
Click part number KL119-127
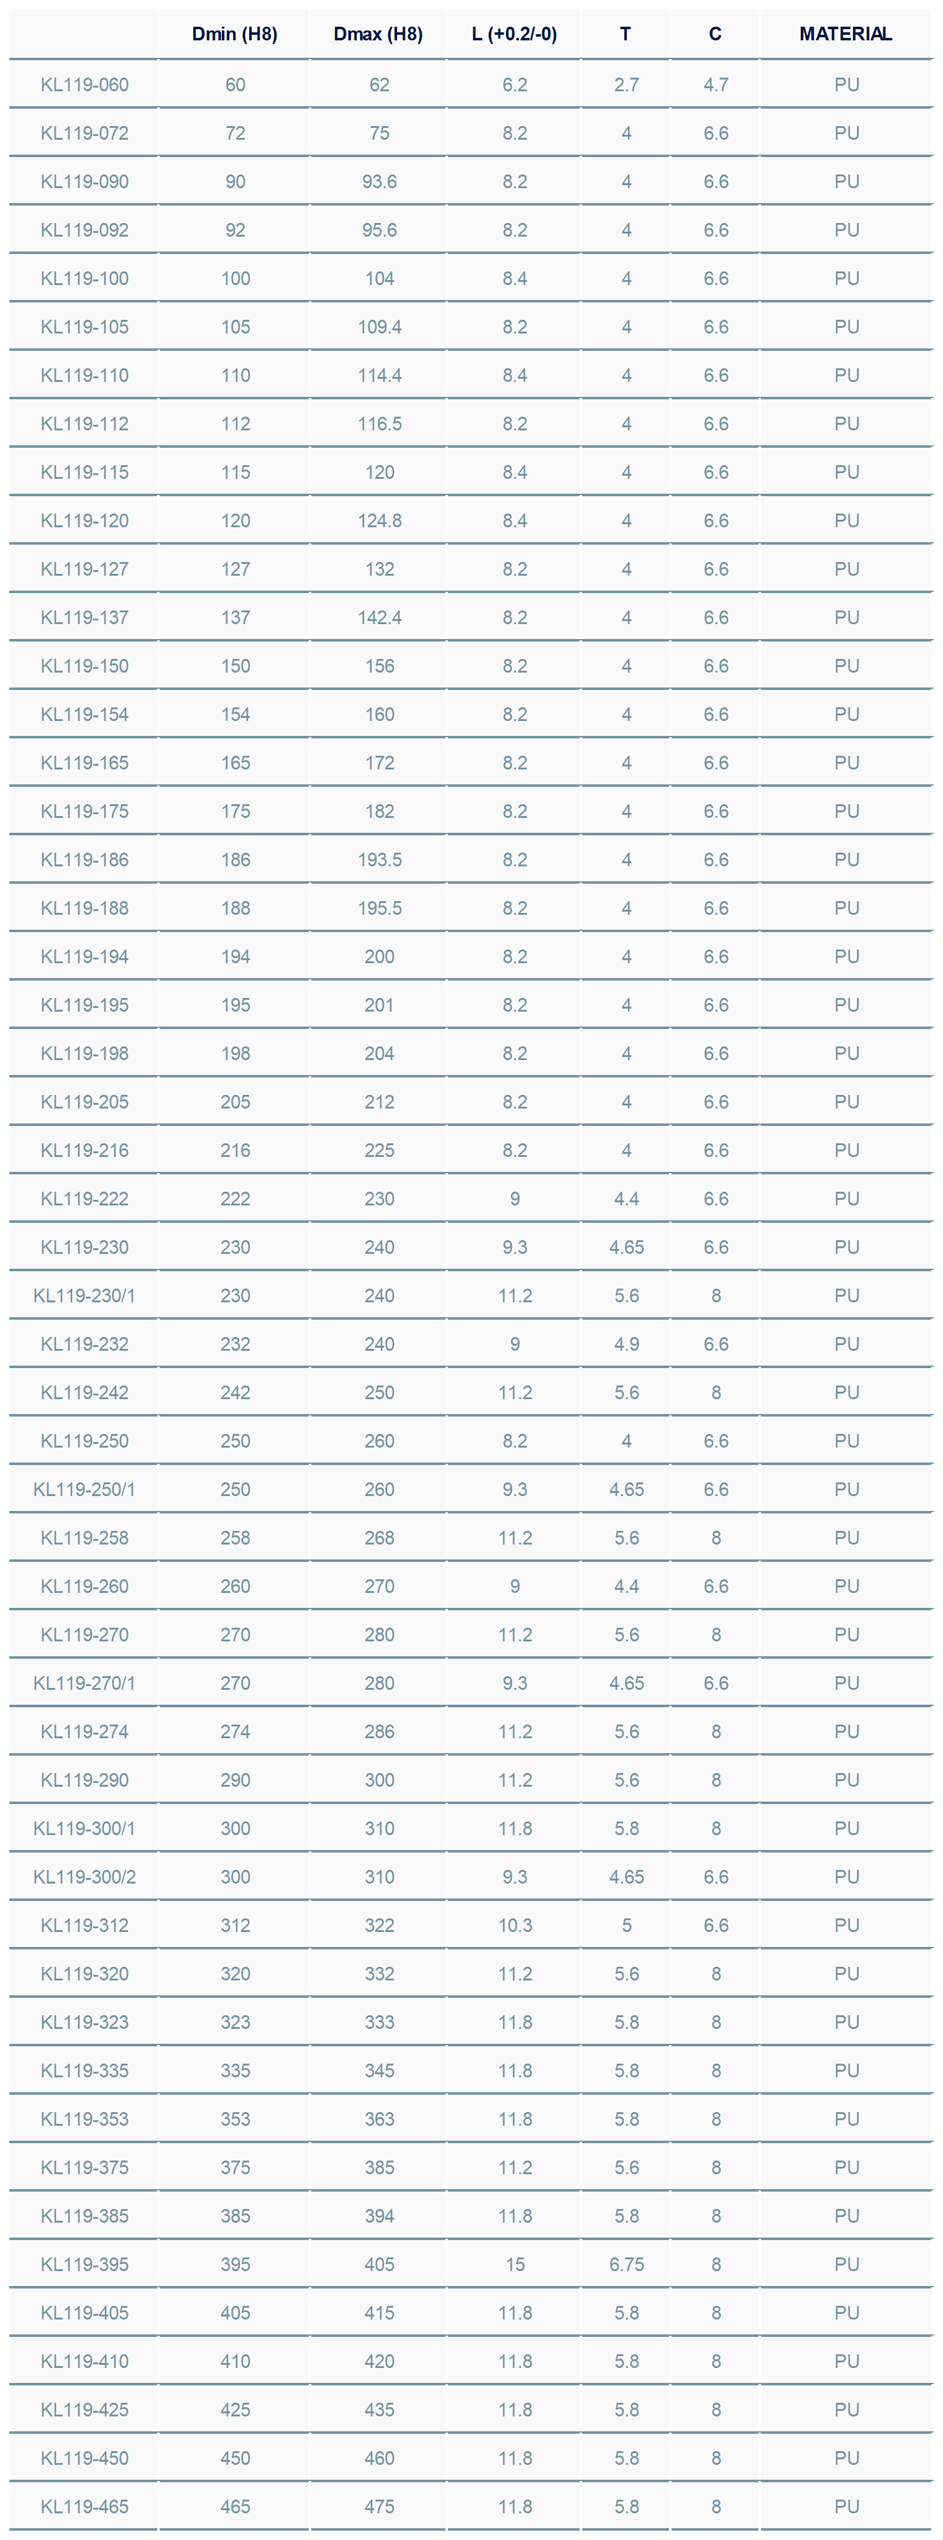(85, 569)
